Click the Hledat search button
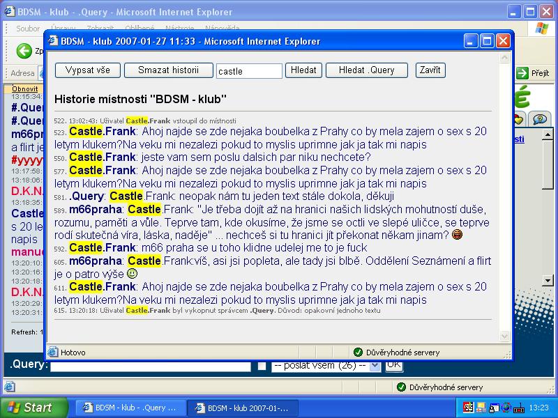 303,70
